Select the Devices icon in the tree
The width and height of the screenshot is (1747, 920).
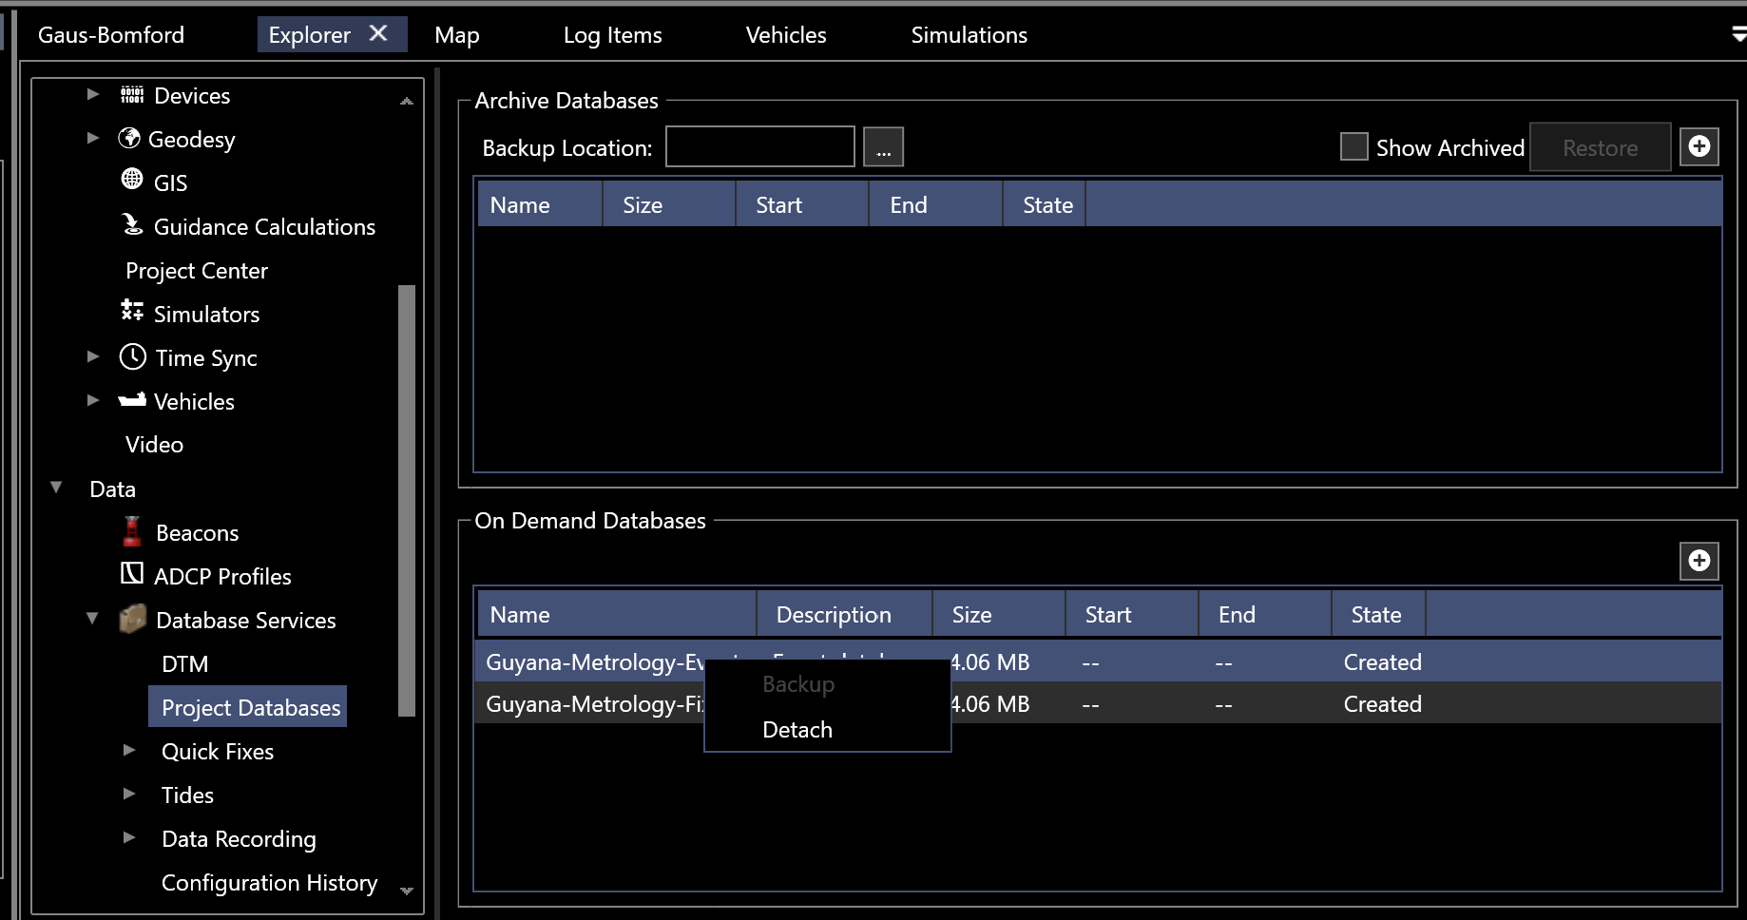pyautogui.click(x=132, y=94)
